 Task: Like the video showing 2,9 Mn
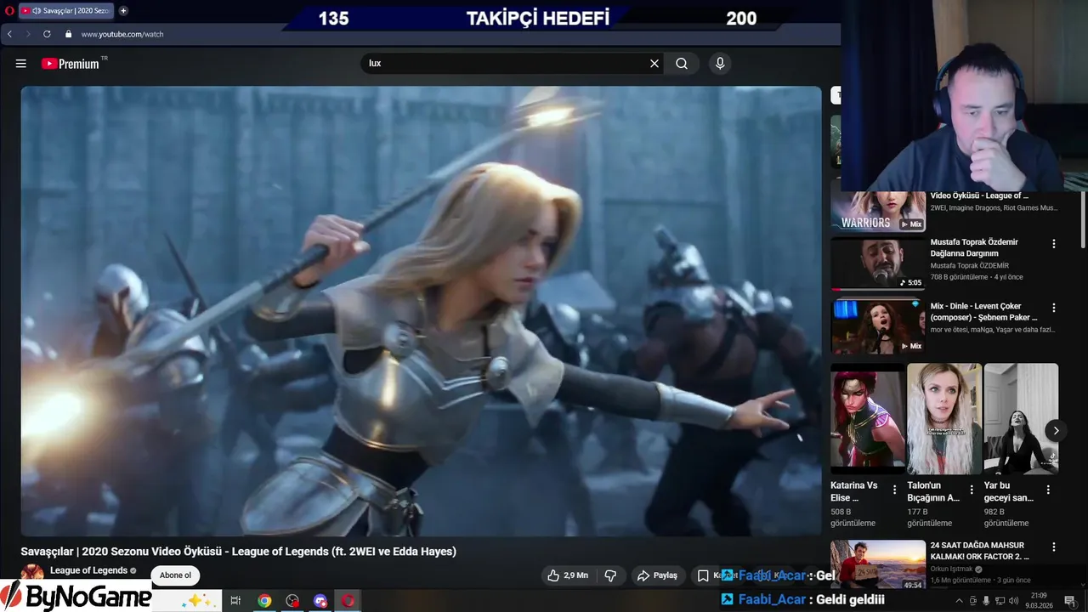pyautogui.click(x=568, y=575)
